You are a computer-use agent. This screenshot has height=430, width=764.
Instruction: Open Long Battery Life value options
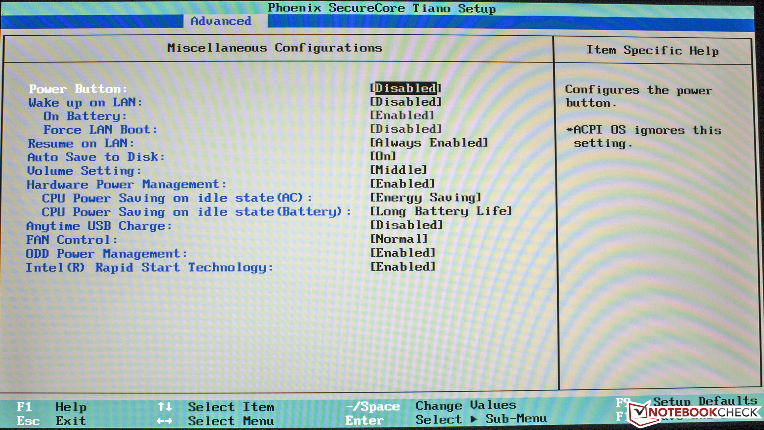click(441, 211)
